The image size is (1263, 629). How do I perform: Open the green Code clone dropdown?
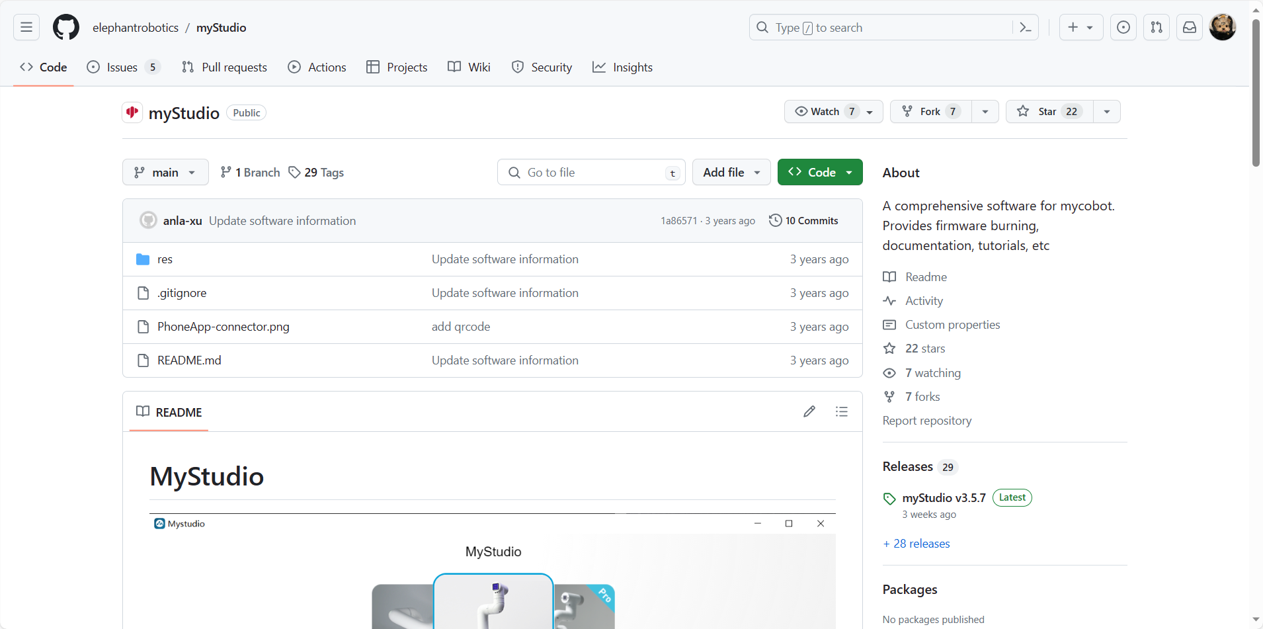tap(820, 172)
